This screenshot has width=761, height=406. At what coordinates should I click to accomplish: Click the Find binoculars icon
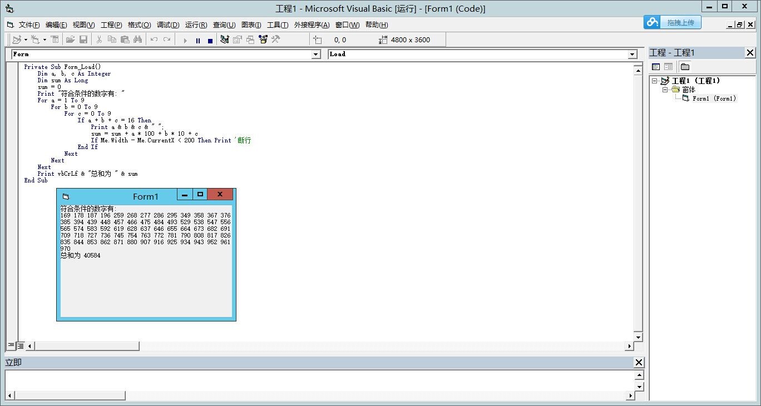tap(137, 39)
